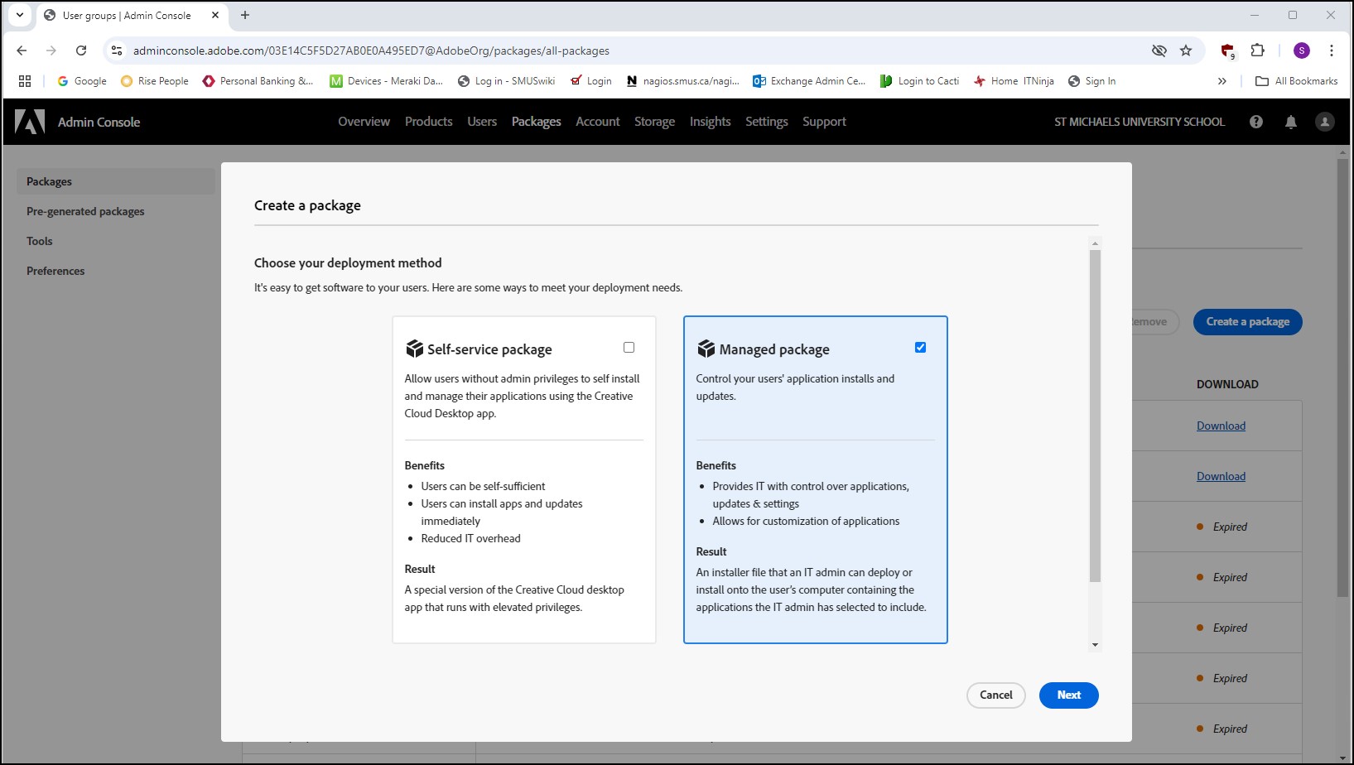Open the notifications bell icon
The width and height of the screenshot is (1354, 765).
click(1291, 122)
